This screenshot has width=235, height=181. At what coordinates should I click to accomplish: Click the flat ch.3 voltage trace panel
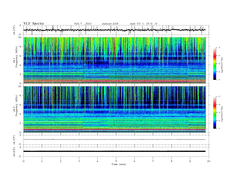[x=117, y=140]
